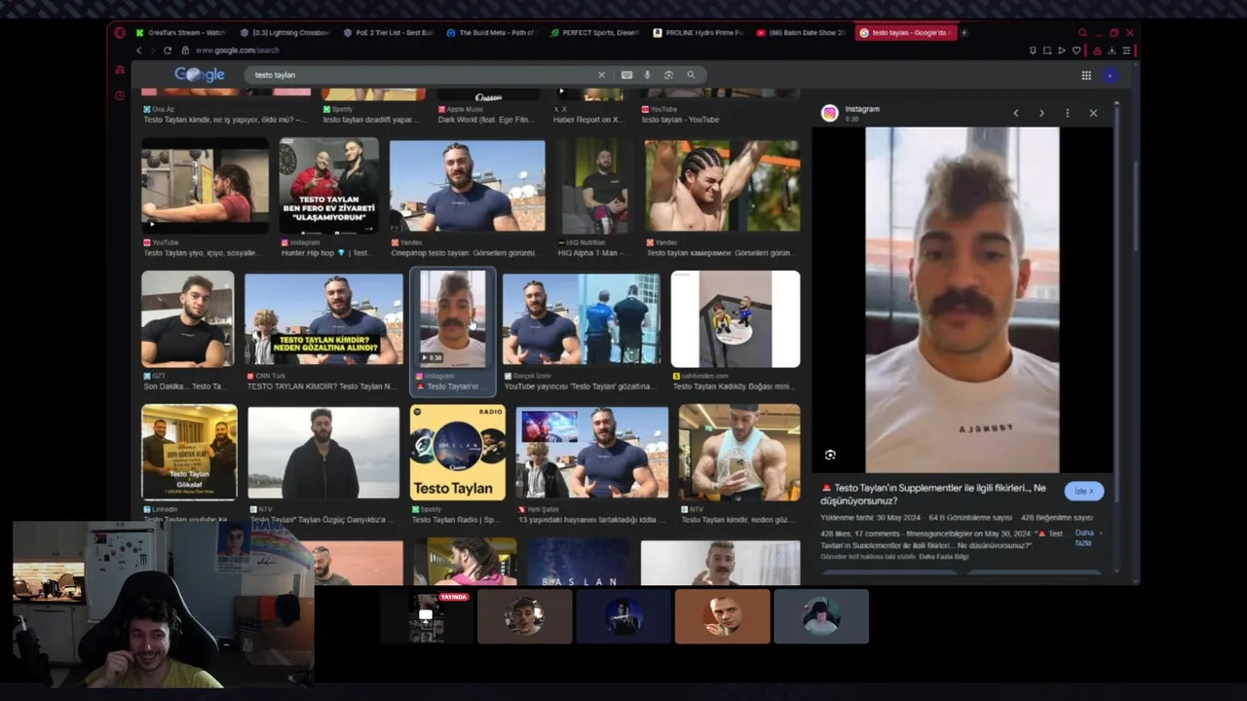Switch to the PoE 2 Tier List tab
The height and width of the screenshot is (701, 1247).
(x=389, y=32)
